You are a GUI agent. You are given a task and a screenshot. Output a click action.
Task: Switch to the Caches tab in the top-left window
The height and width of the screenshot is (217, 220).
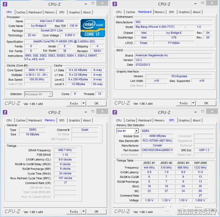[21, 12]
